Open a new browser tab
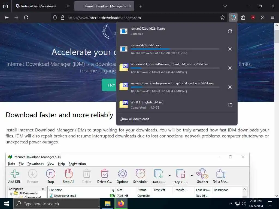 point(140,6)
